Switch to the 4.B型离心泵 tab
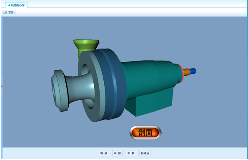Image resolution: width=248 pixels, height=160 pixels. (16, 5)
